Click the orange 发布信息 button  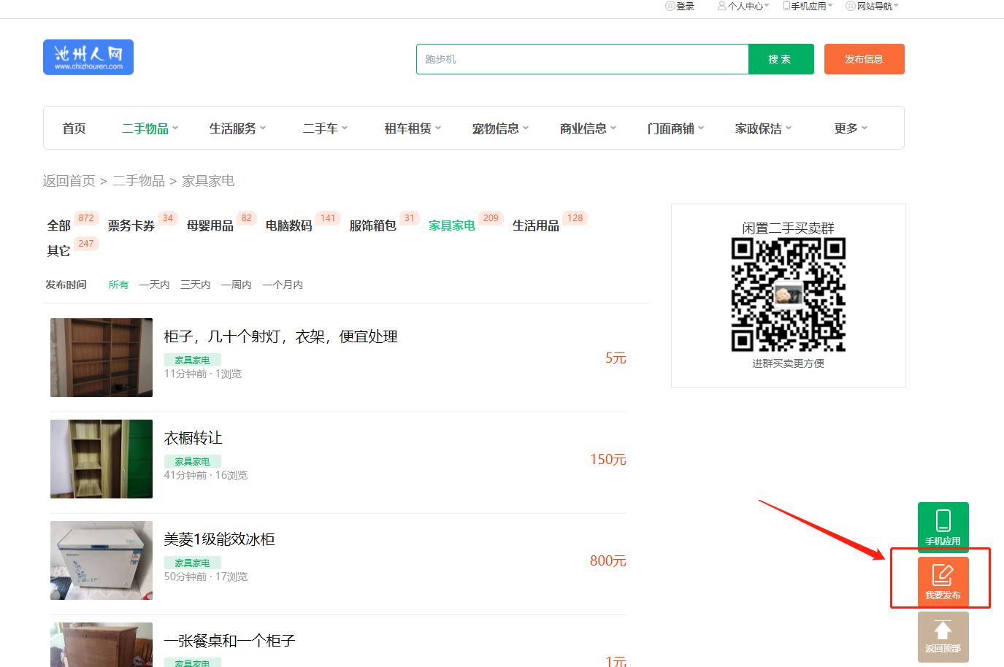(864, 59)
